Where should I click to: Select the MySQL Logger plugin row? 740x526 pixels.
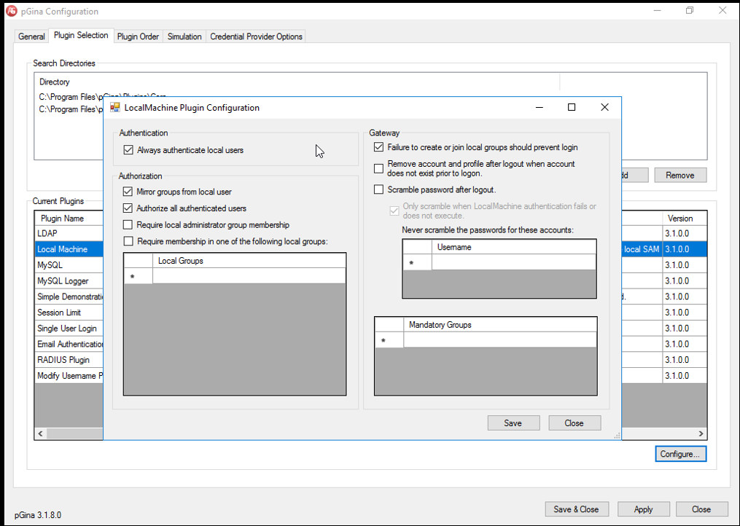(x=69, y=280)
